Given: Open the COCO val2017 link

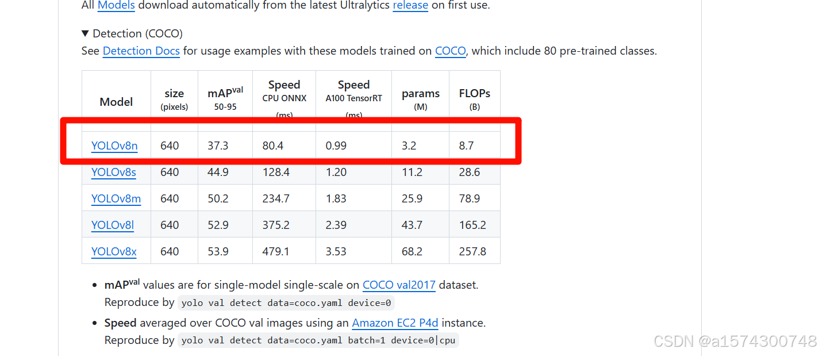Looking at the screenshot, I should [x=399, y=285].
